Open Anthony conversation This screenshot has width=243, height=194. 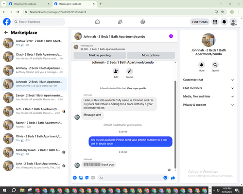34,70
